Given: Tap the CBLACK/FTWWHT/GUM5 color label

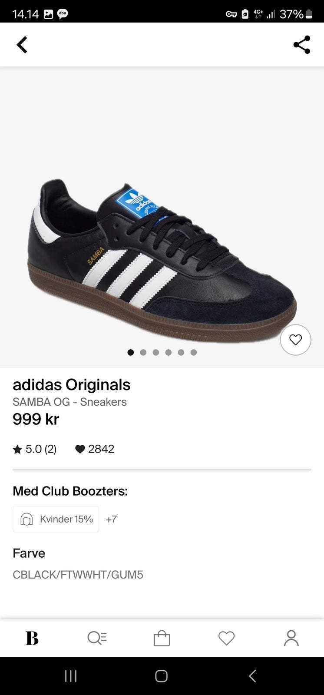Looking at the screenshot, I should (78, 575).
